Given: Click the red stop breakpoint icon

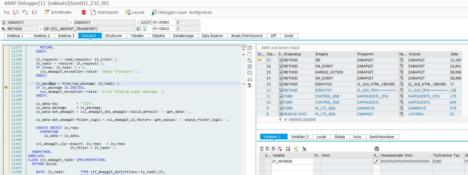Looking at the screenshot, I should tap(84, 12).
